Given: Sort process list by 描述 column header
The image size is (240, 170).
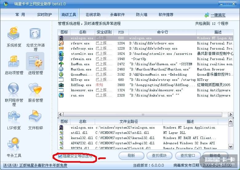Looking at the screenshot, I should pos(215,32).
